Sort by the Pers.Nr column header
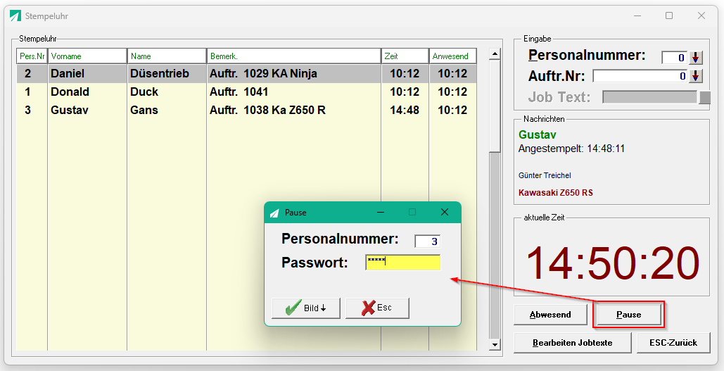The width and height of the screenshot is (724, 371). point(32,56)
